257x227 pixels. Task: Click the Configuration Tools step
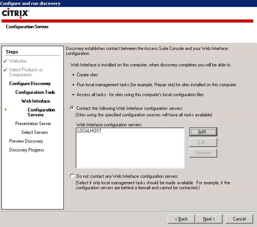[35, 92]
